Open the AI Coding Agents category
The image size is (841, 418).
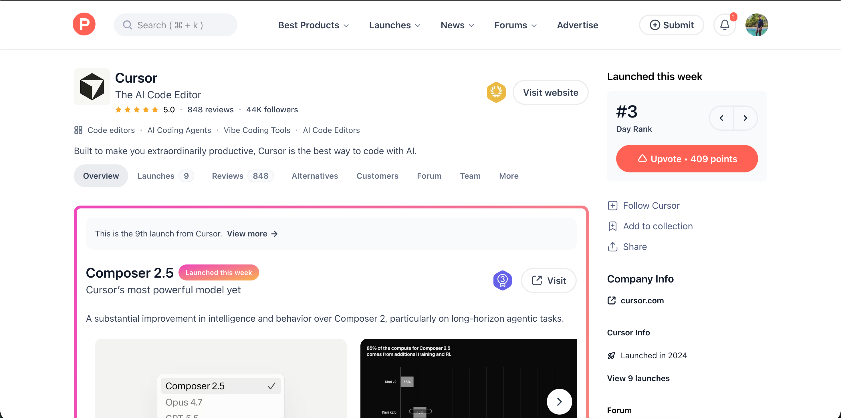coord(179,130)
